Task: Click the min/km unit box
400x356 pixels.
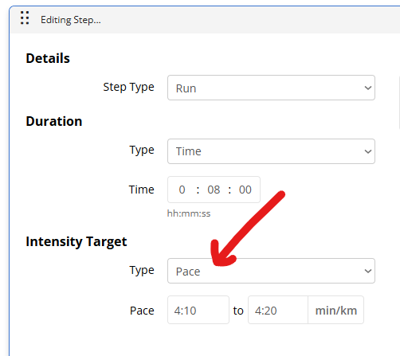Action: coord(335,310)
